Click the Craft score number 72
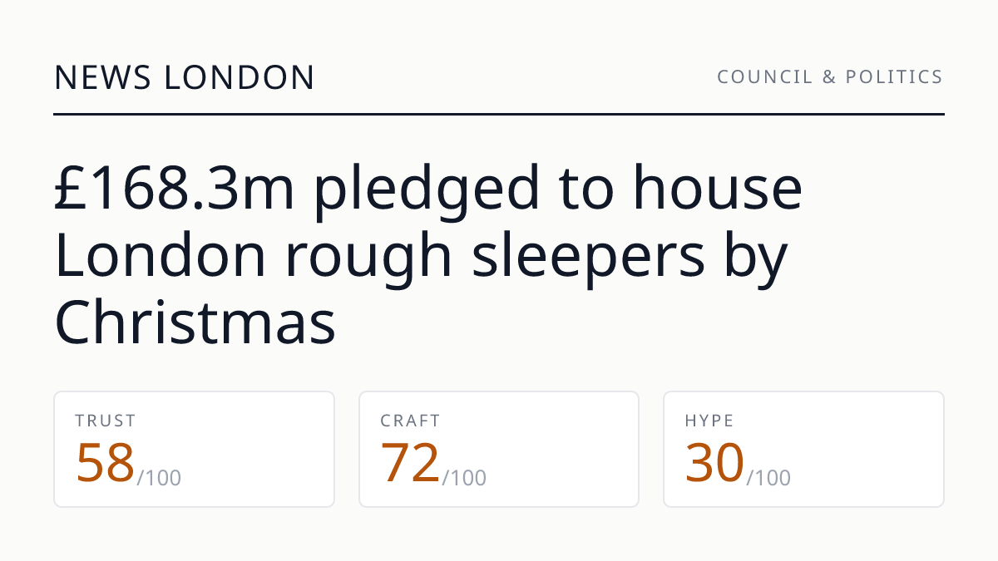998x561 pixels. [410, 463]
